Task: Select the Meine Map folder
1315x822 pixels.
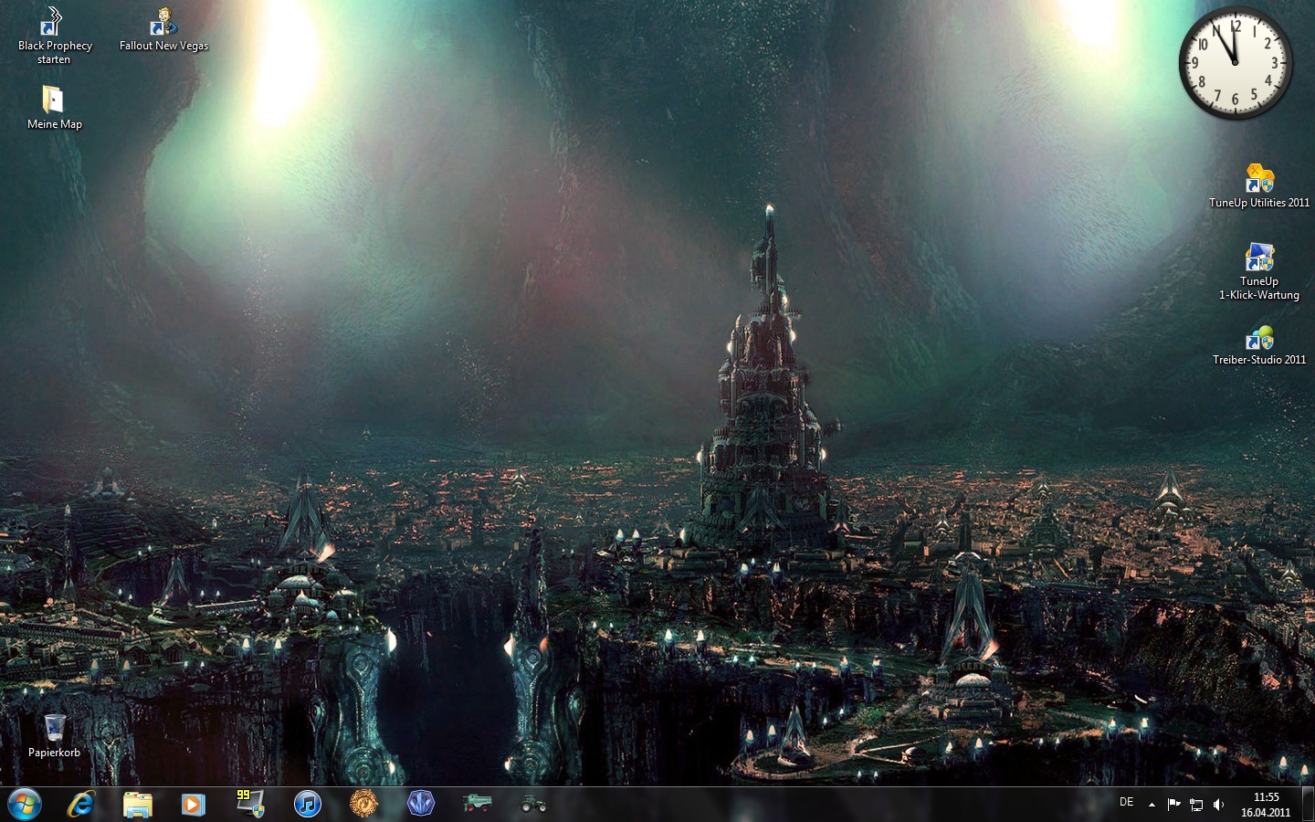Action: coord(53,100)
